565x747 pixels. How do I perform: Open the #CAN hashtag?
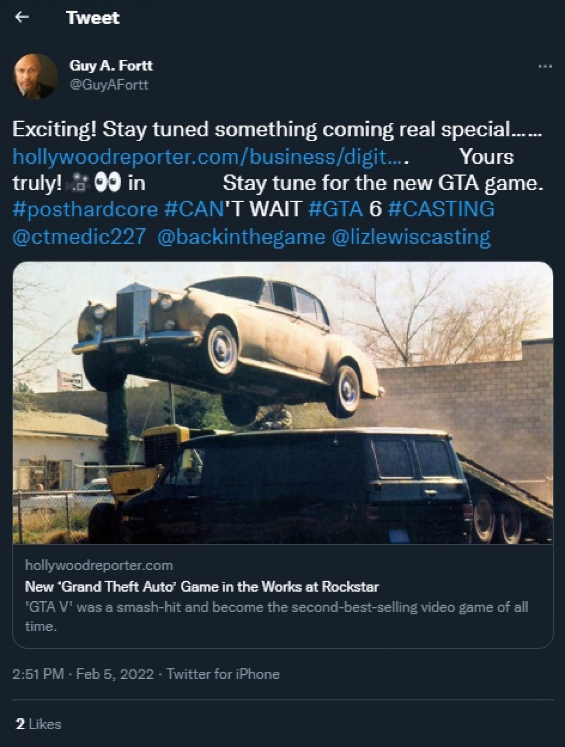pyautogui.click(x=194, y=209)
